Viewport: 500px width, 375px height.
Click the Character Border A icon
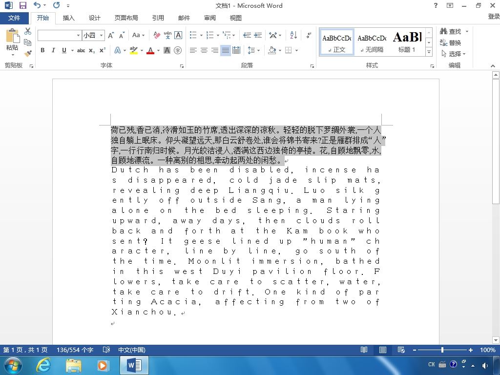point(179,35)
